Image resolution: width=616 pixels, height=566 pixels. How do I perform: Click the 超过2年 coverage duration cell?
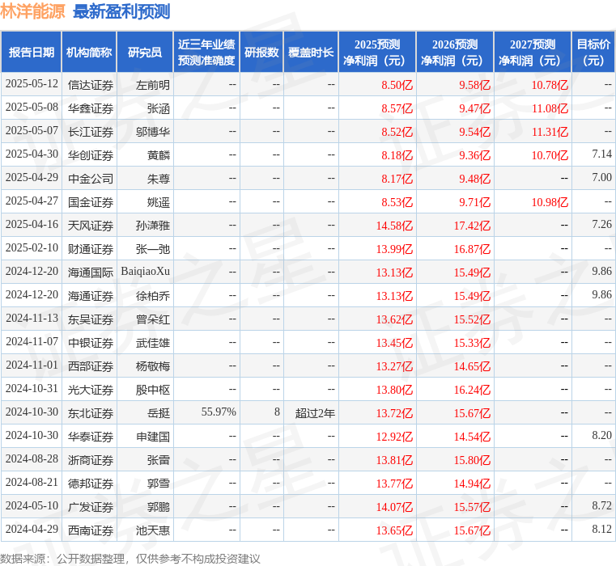coord(315,413)
